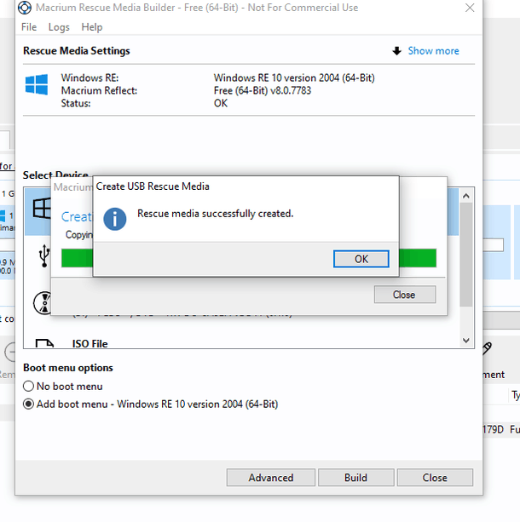Click OK in the Create USB Rescue Media dialog
Viewport: 520px width, 522px height.
coord(361,259)
